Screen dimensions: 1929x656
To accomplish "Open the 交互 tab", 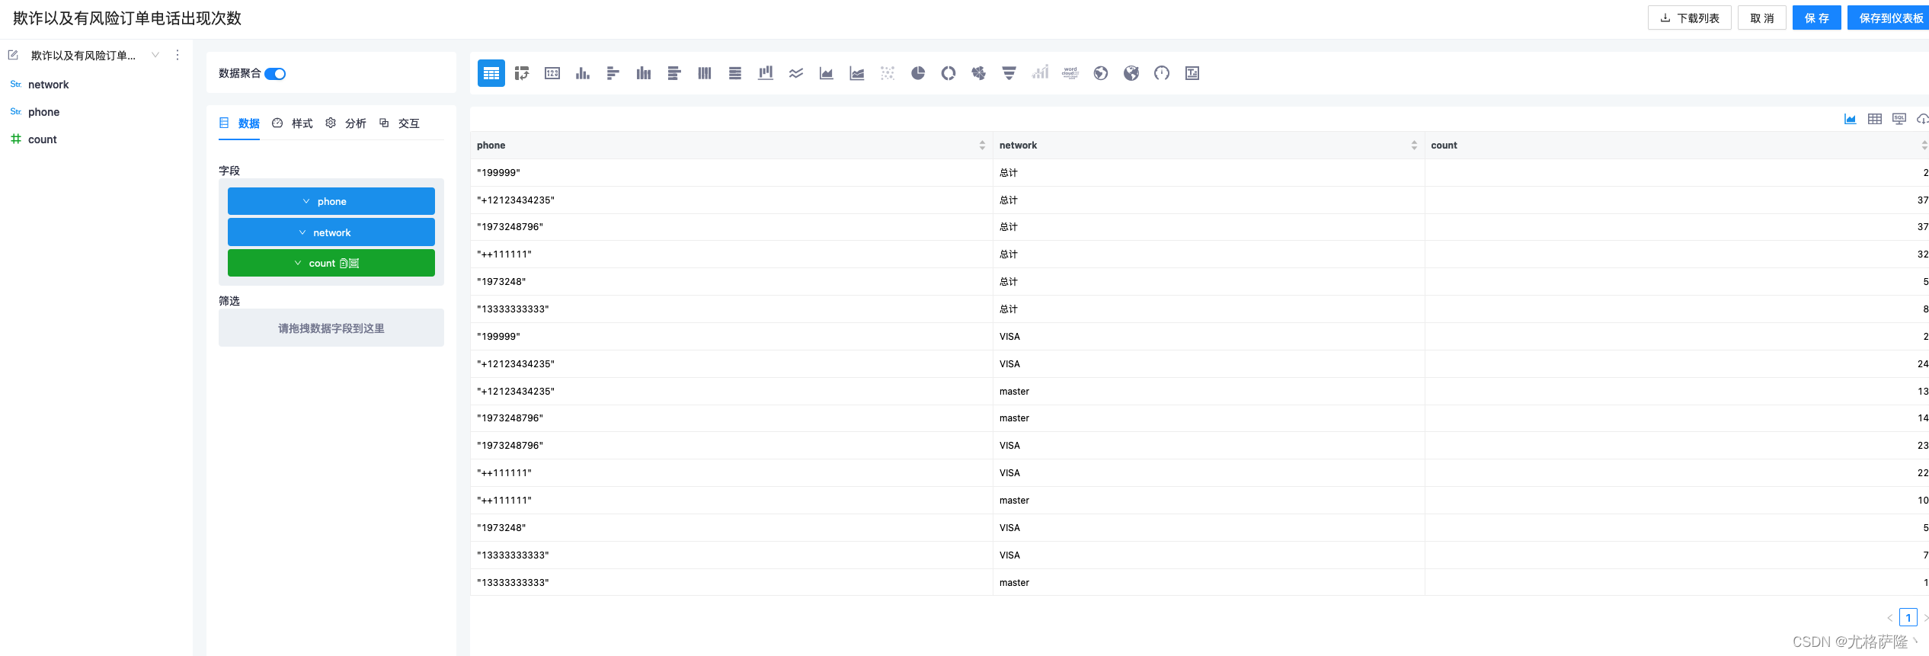I will pos(400,123).
